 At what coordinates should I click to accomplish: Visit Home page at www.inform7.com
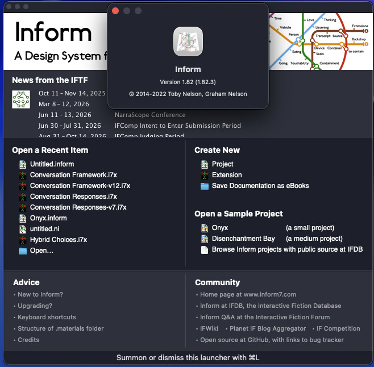click(248, 294)
